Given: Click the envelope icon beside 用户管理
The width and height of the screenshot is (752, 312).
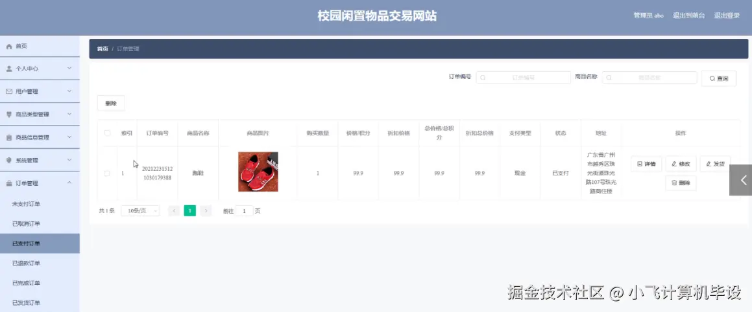Looking at the screenshot, I should click(8, 91).
